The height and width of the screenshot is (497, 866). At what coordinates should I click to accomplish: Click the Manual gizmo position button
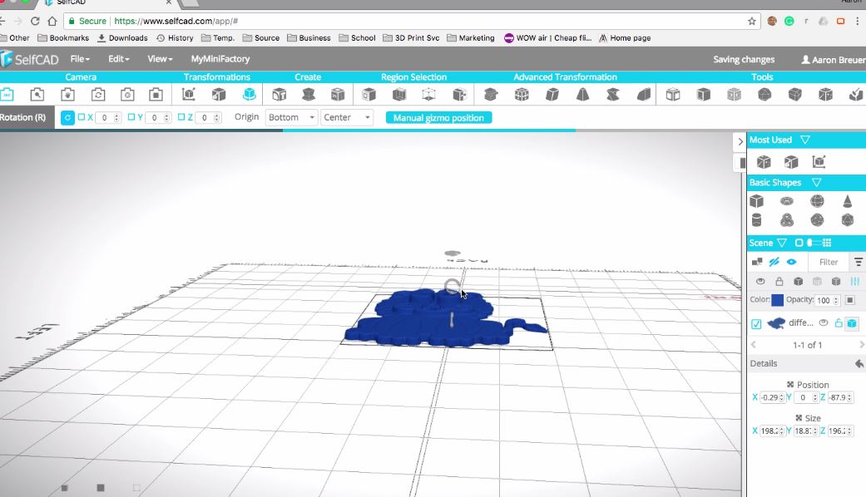[x=438, y=117]
